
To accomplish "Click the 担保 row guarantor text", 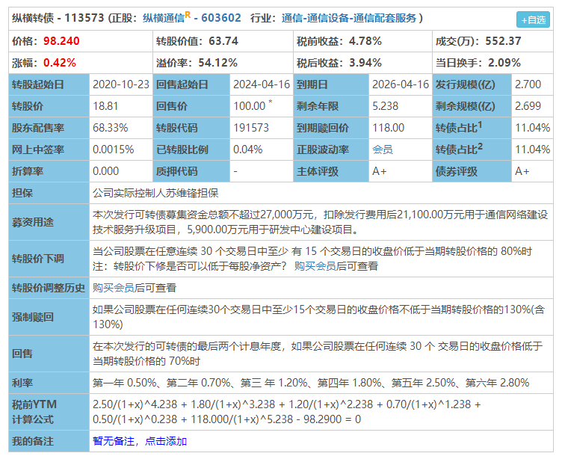I will click(x=155, y=193).
